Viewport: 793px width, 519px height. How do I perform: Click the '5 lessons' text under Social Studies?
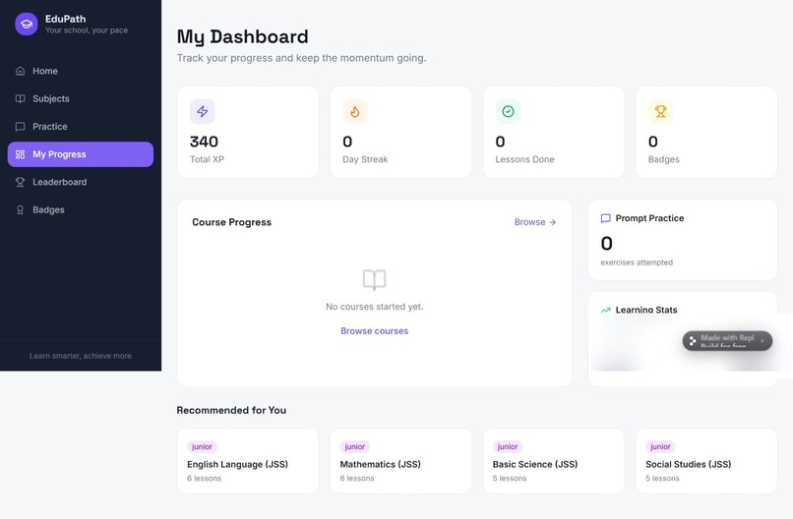(662, 478)
